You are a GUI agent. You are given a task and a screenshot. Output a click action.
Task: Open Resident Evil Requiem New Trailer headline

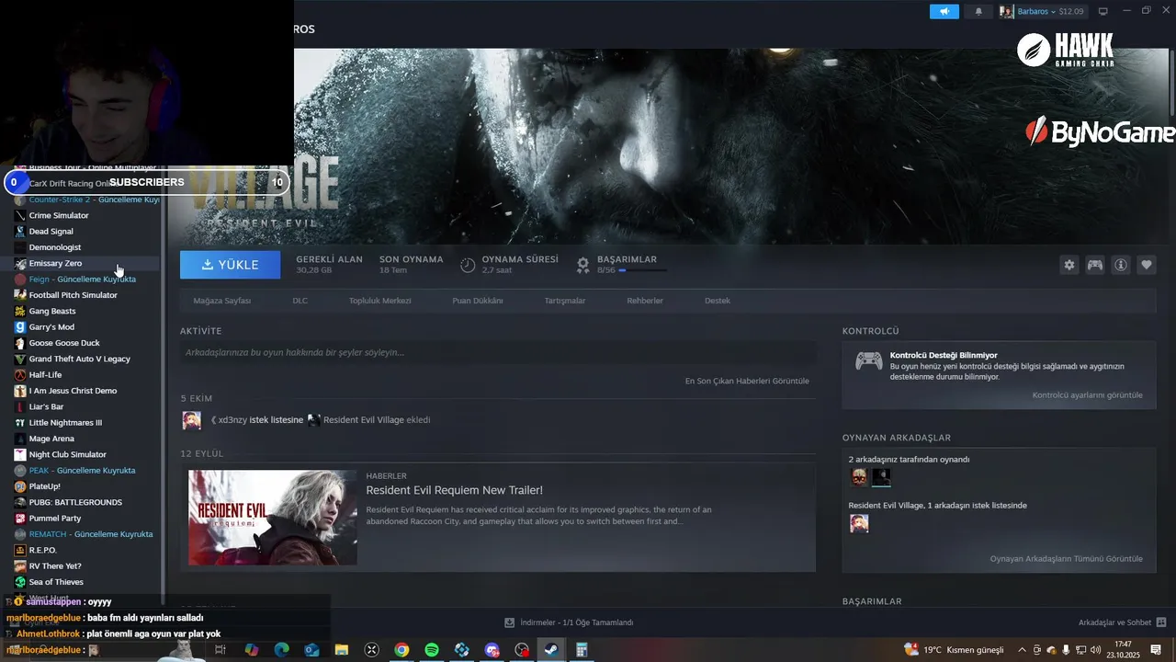[455, 490]
